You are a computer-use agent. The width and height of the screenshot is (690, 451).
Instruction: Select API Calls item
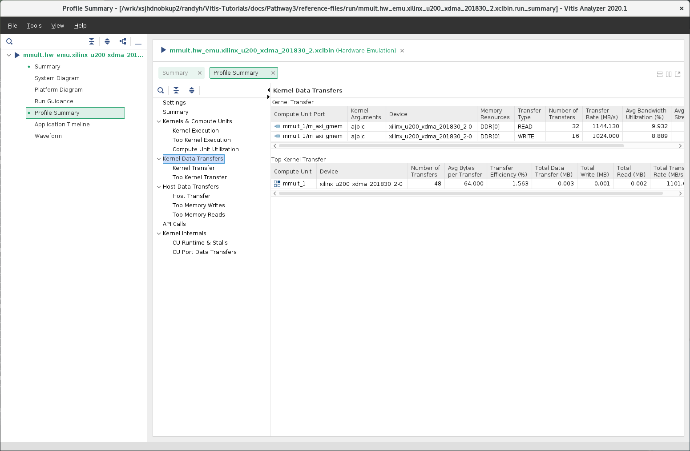coord(174,224)
